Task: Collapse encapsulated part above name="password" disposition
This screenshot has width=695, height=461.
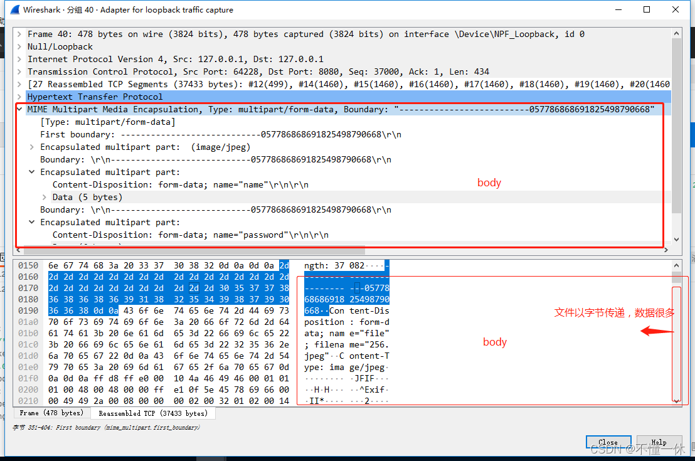Action: coord(32,222)
